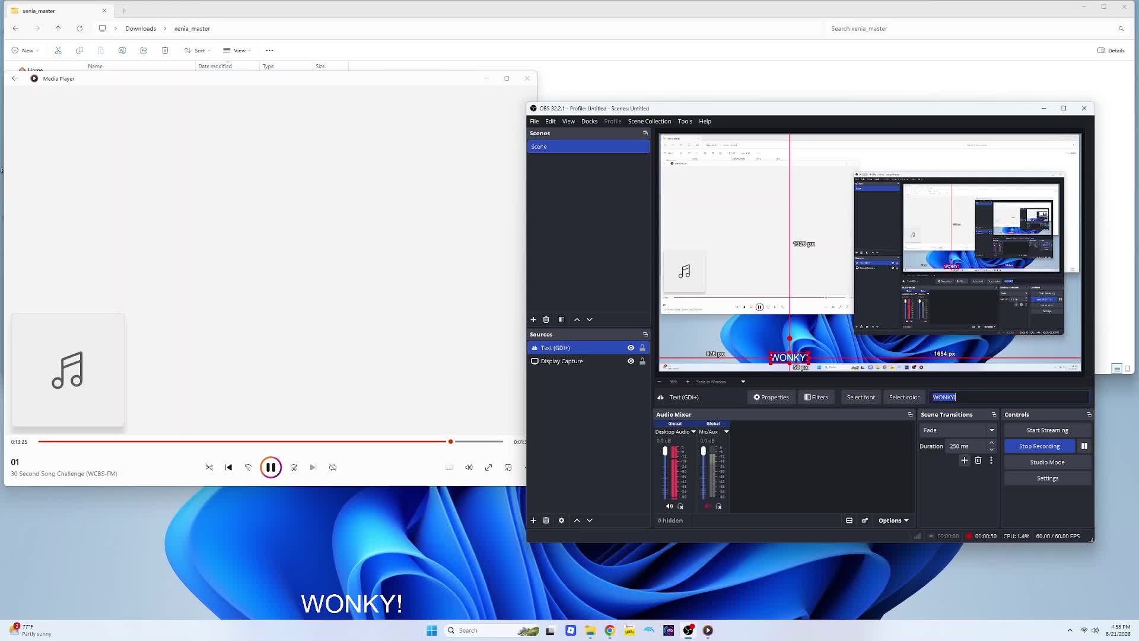Viewport: 1139px width, 641px height.
Task: Show hidden icons in system tray
Action: pos(1070,630)
